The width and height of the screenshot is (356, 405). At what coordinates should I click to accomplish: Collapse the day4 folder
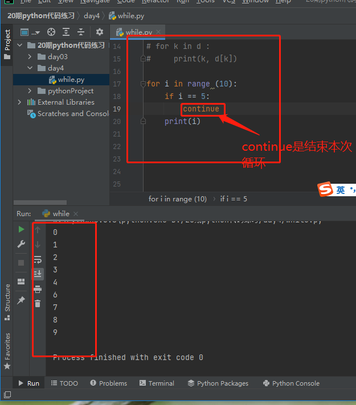[x=30, y=68]
